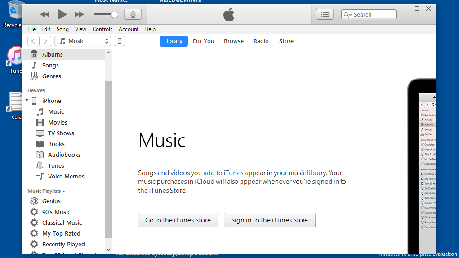The height and width of the screenshot is (258, 459).
Task: Select the My Top Rated playlist
Action: (63, 233)
